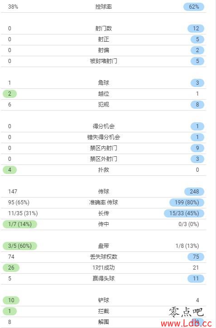This screenshot has width=216, height=328.
Task: Click the 拦截 statistic label
Action: click(x=104, y=311)
